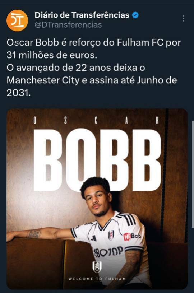194x293 pixels.
Task: Click the WELCOME TO FULHAM caption
Action: click(x=97, y=279)
